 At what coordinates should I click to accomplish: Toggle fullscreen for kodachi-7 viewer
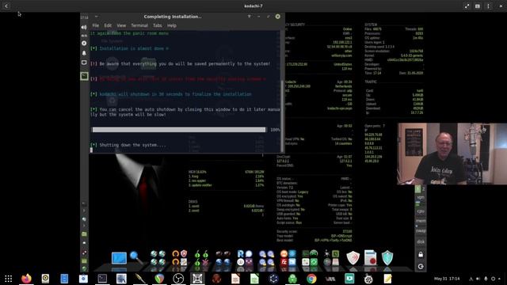coord(467,6)
